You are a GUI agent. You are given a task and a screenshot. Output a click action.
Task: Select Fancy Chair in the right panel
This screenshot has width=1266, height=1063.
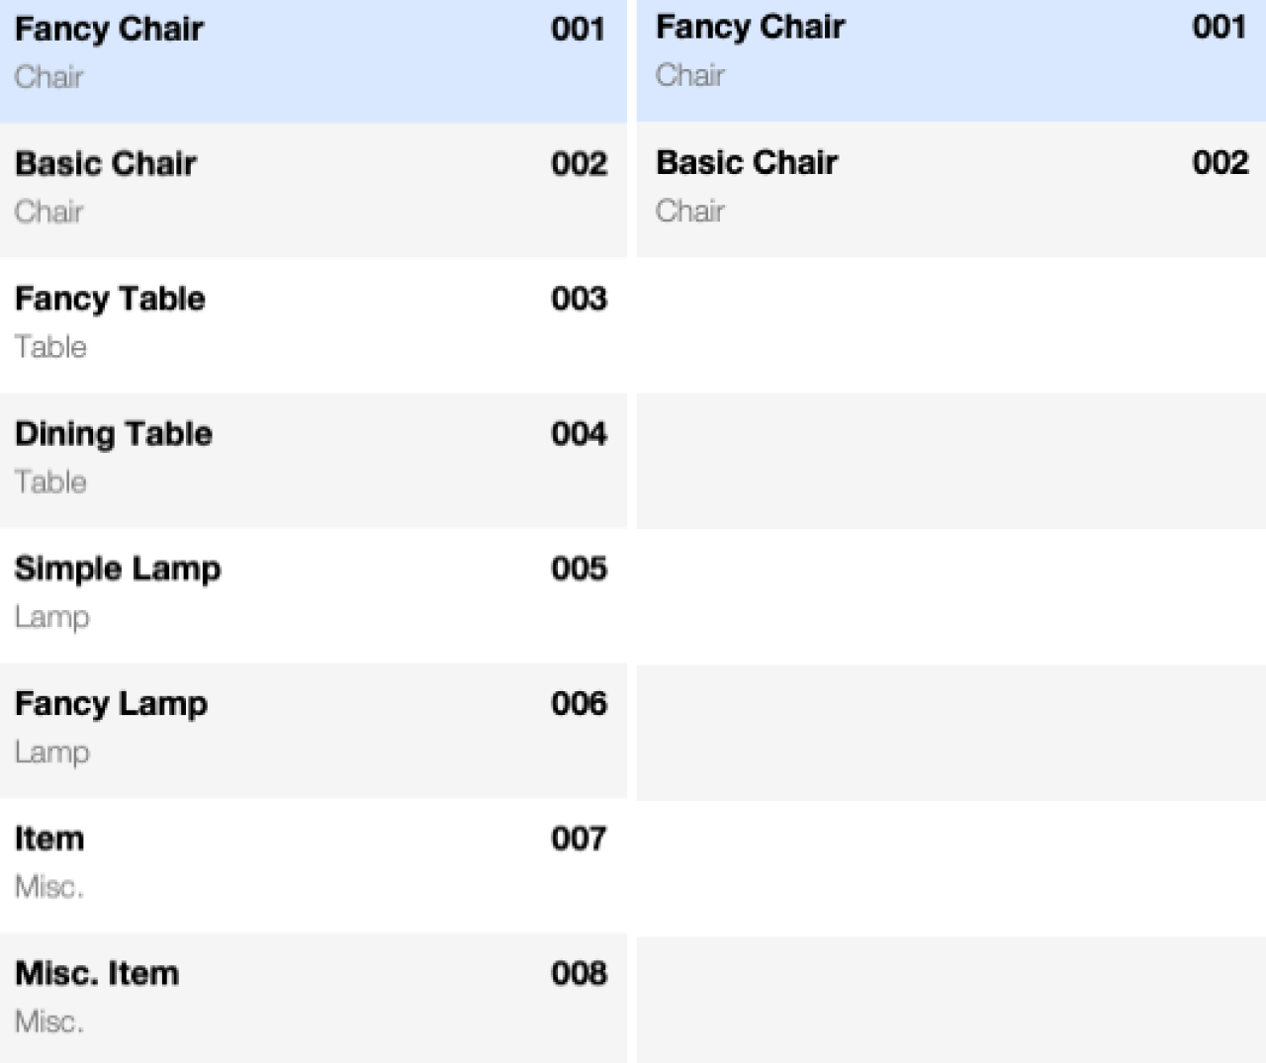point(940,49)
